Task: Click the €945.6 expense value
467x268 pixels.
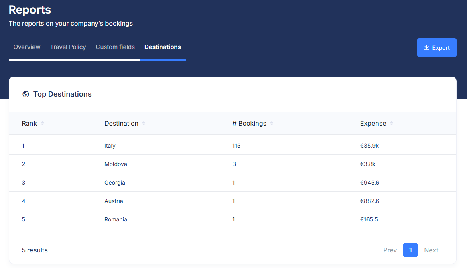Action: point(370,183)
